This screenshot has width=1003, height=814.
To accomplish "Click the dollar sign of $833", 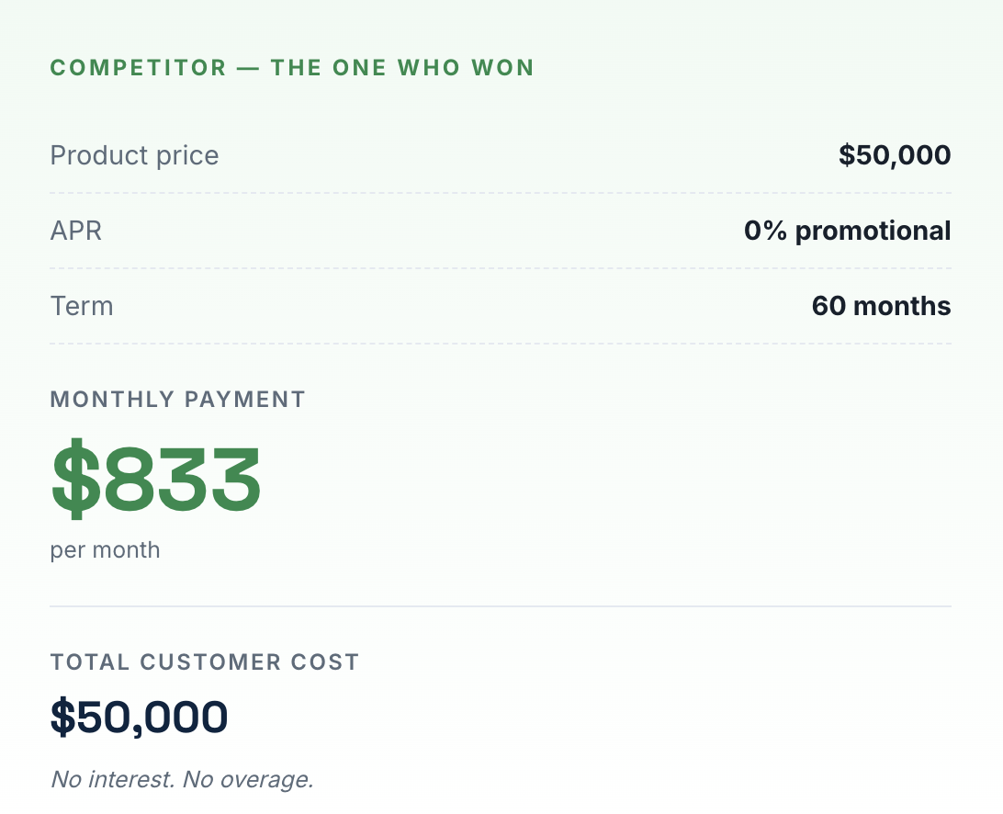I will coord(75,480).
